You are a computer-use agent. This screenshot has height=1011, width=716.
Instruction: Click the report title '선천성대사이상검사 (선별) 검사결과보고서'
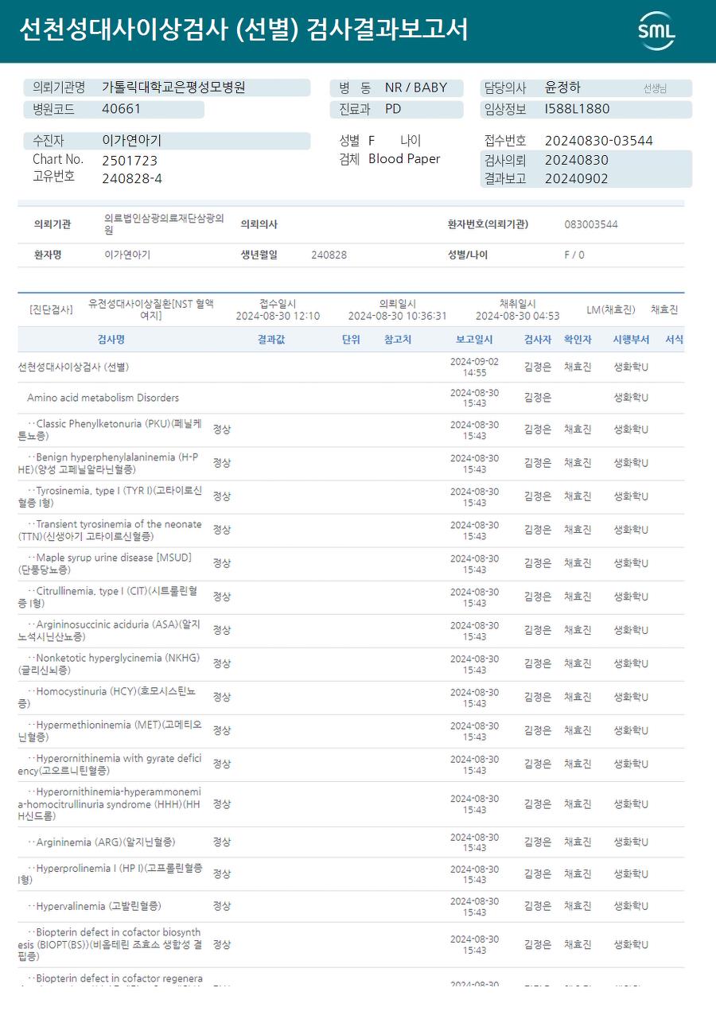(x=243, y=29)
